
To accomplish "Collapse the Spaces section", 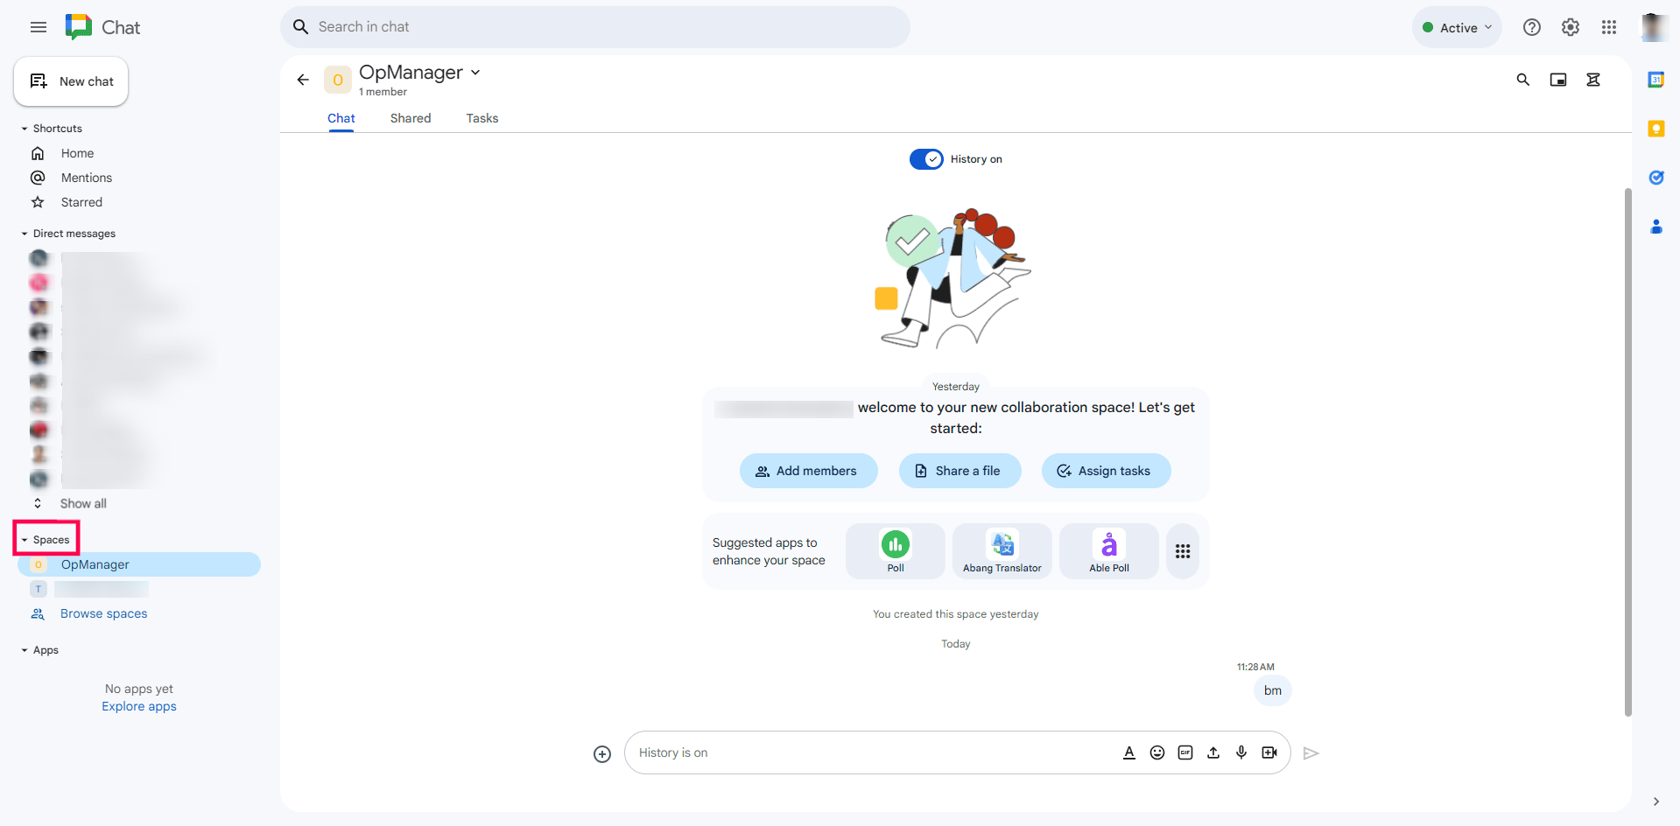I will click(x=25, y=540).
